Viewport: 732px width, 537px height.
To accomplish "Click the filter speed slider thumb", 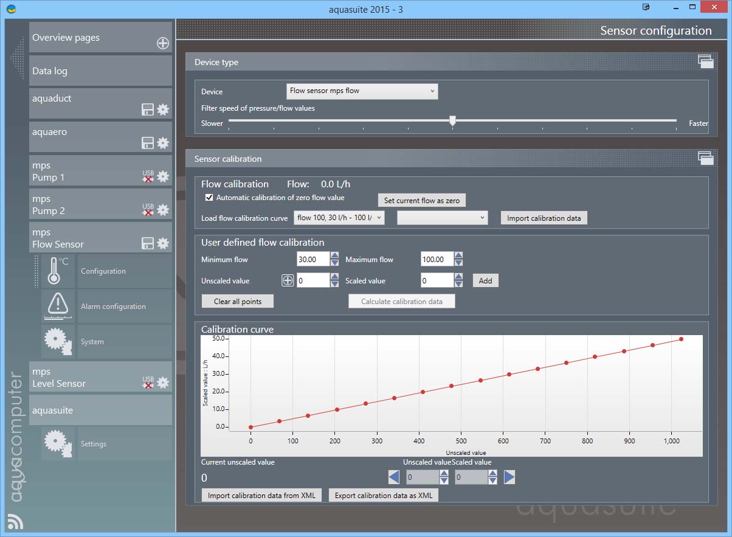I will 452,121.
